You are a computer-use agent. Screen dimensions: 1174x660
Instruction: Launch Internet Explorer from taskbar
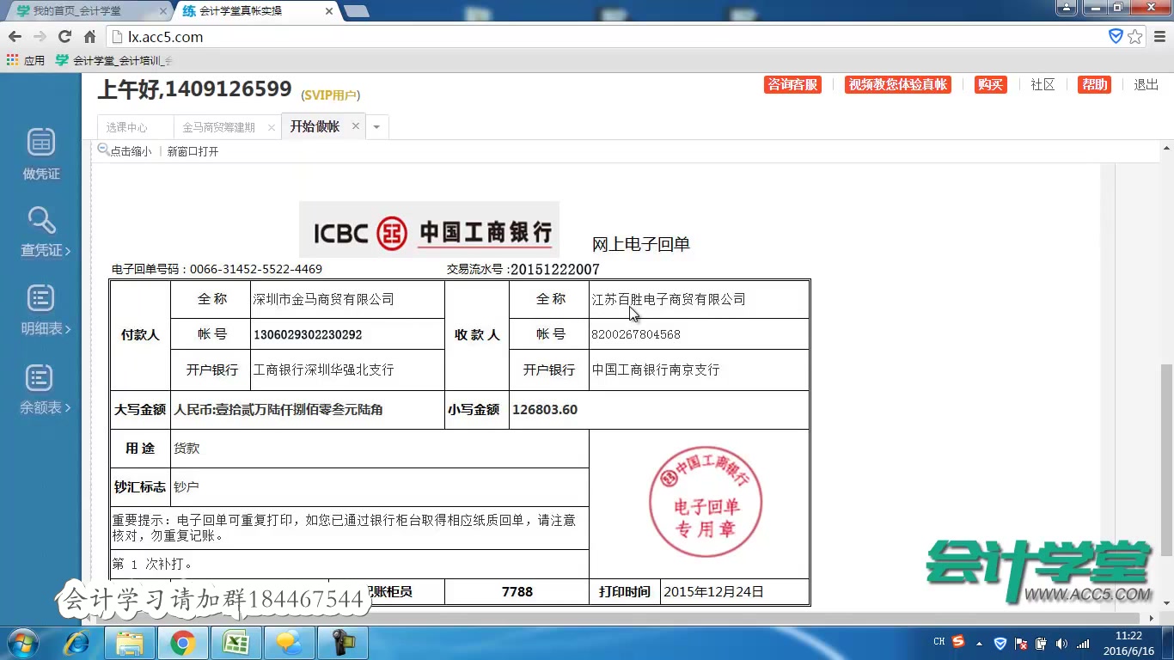pyautogui.click(x=78, y=643)
